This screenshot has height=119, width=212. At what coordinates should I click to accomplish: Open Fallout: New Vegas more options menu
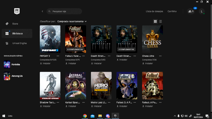pos(83,56)
